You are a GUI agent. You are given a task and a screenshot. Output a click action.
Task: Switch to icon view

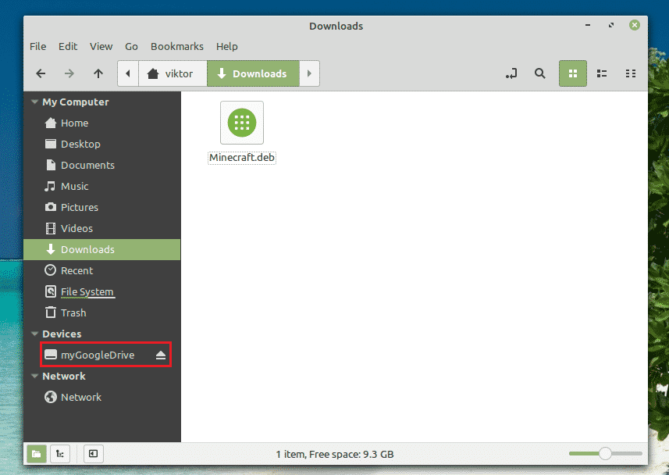click(x=572, y=73)
